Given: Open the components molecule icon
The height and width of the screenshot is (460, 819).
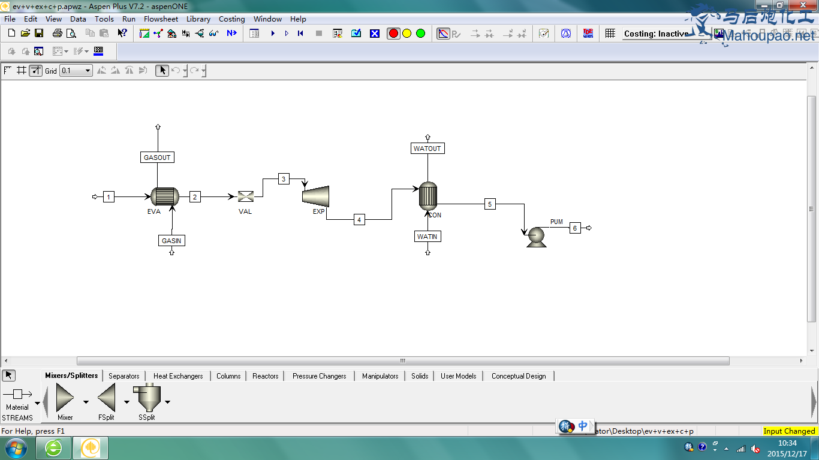Looking at the screenshot, I should point(158,34).
